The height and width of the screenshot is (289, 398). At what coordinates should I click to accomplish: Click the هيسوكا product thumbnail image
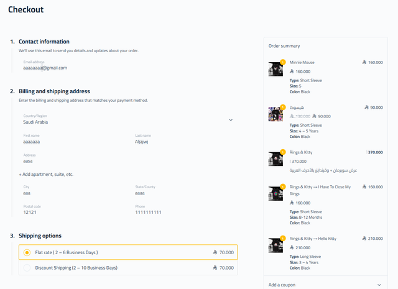(275, 114)
